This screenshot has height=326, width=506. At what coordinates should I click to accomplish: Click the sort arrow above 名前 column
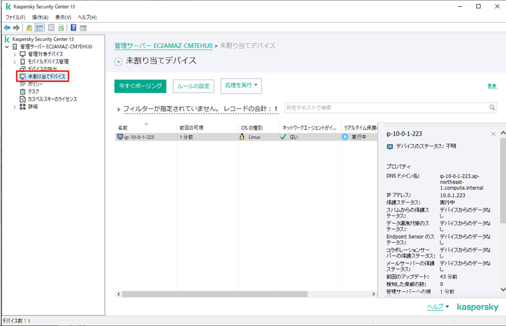(146, 124)
